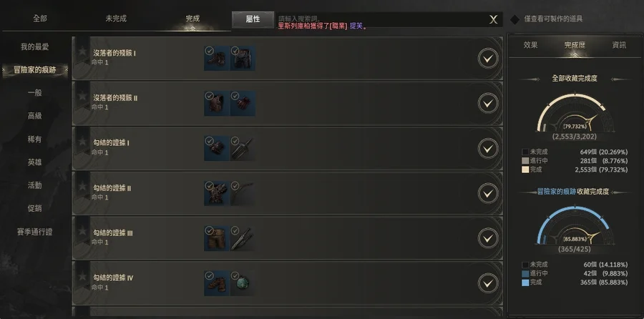The image size is (644, 319).
Task: Expand the 完成 tab arrow indicator
Action: [x=192, y=29]
